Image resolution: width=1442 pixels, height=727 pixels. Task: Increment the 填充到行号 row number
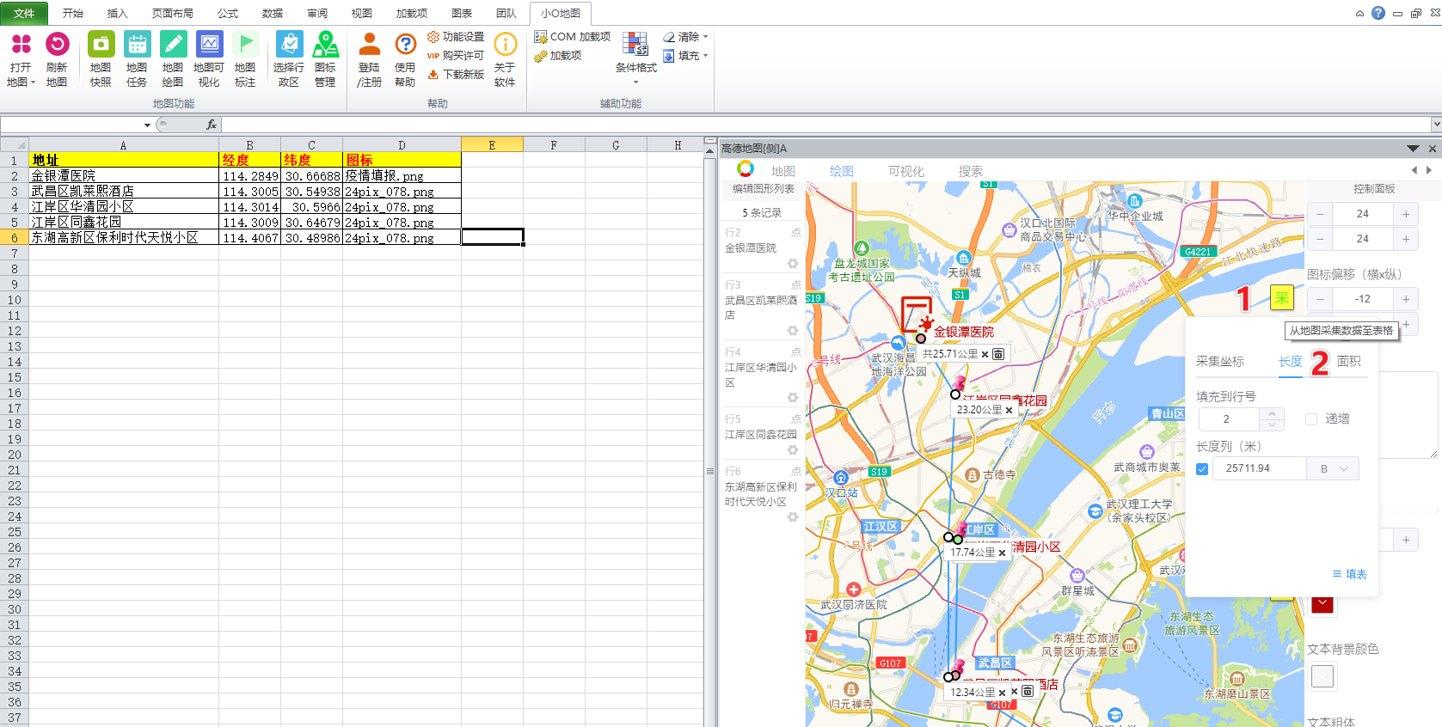pyautogui.click(x=1272, y=414)
